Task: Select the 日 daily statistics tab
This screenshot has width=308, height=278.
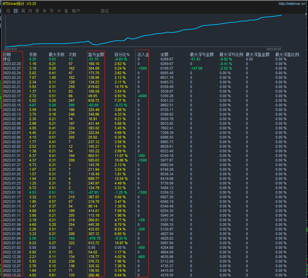Action: click(x=16, y=11)
